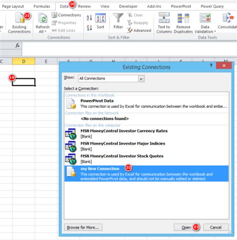Select column E header
237x240 pixels.
coord(46,61)
